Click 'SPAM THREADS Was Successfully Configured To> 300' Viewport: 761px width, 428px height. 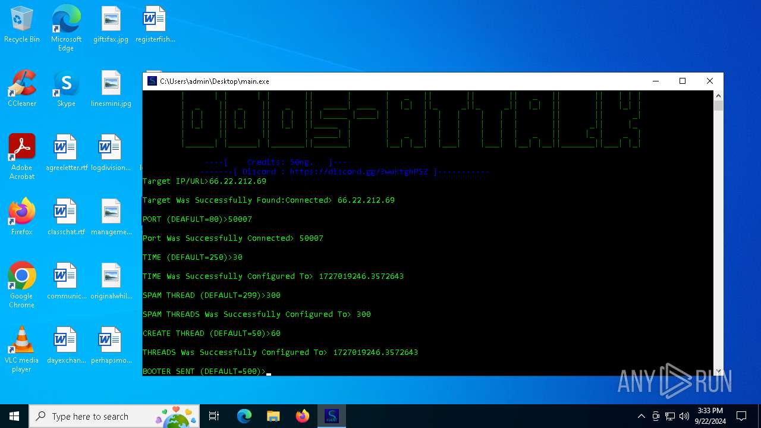coord(257,314)
